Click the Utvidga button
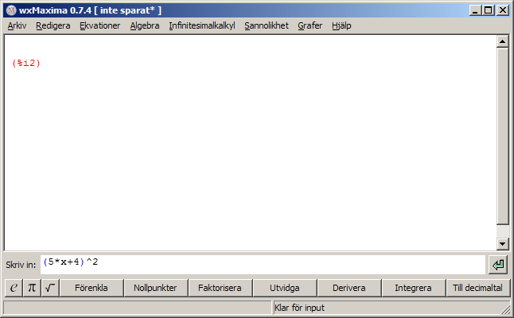The height and width of the screenshot is (318, 514). click(x=285, y=288)
